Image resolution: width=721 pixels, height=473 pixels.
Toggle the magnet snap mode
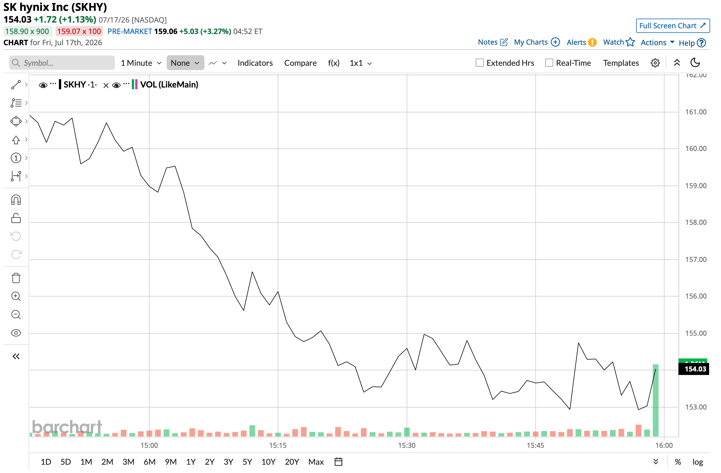point(16,200)
